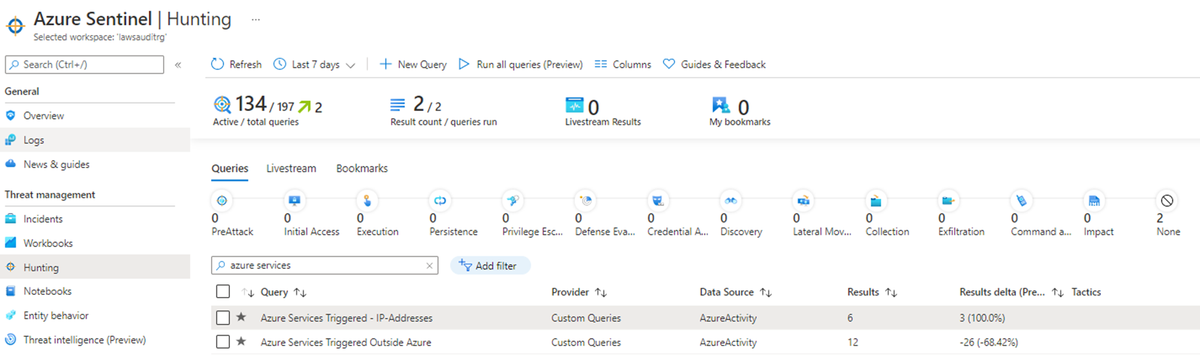Image resolution: width=1200 pixels, height=361 pixels.
Task: Click the sidebar Search field
Action: (x=85, y=64)
